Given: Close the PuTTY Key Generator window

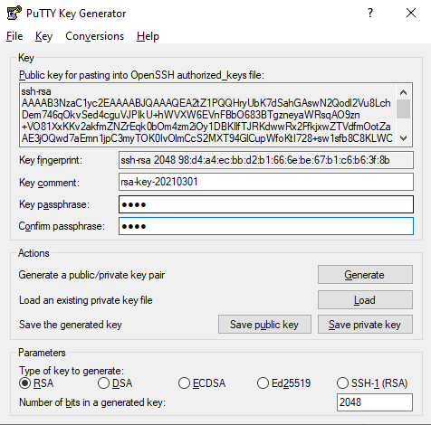Looking at the screenshot, I should click(x=411, y=13).
